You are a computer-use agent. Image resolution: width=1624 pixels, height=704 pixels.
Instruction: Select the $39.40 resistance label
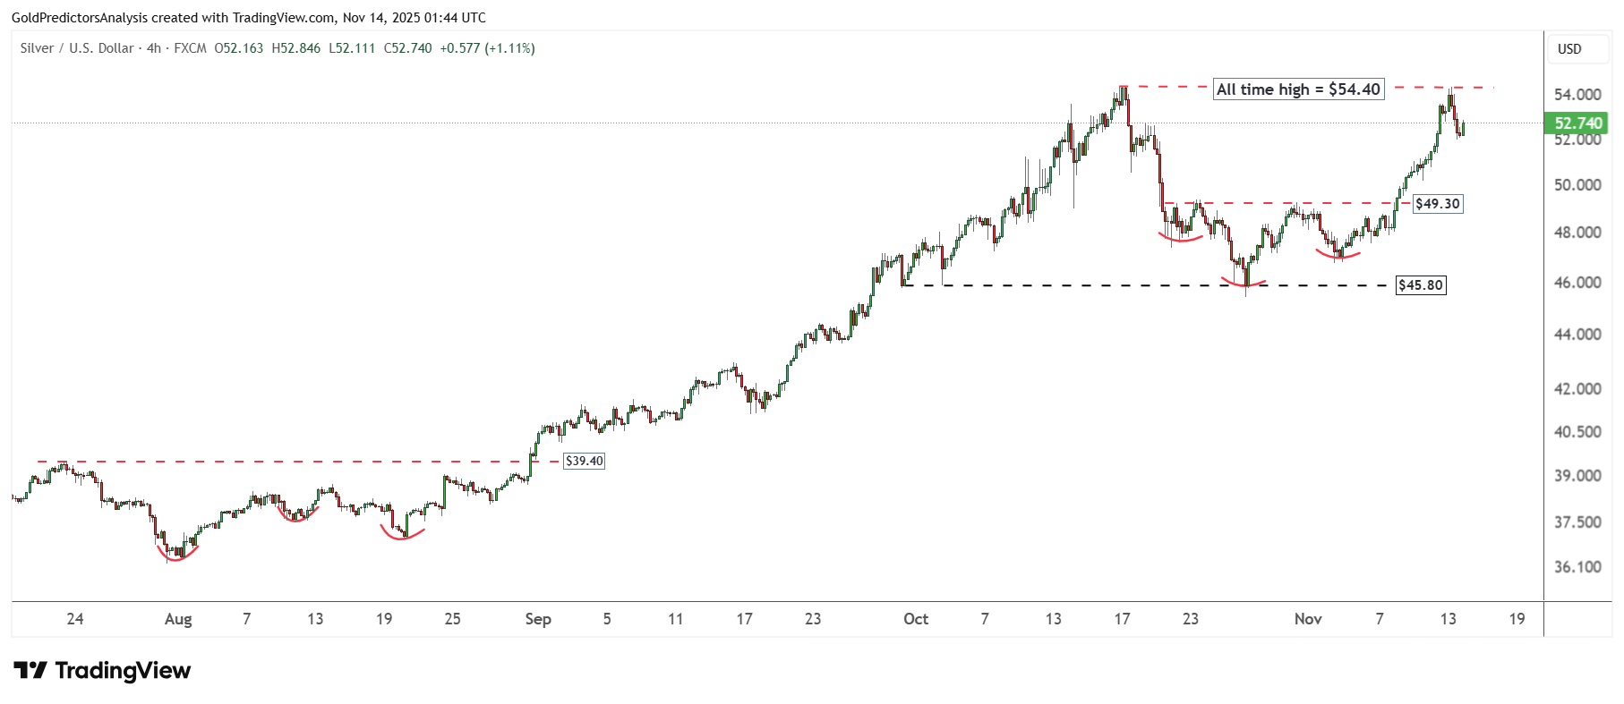pyautogui.click(x=584, y=461)
